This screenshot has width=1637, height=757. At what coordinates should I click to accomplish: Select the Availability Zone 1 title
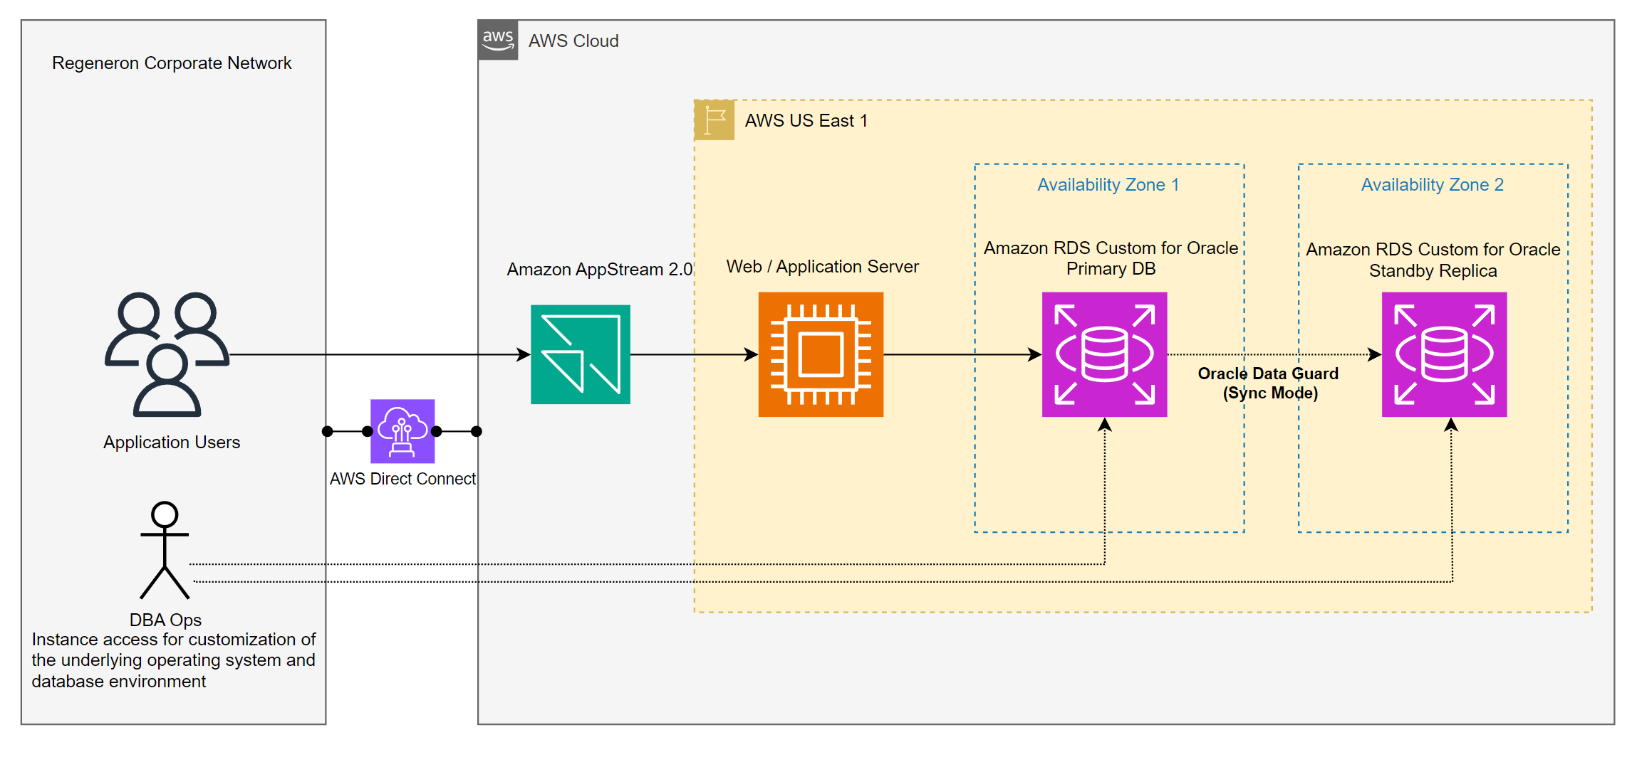pos(1108,185)
